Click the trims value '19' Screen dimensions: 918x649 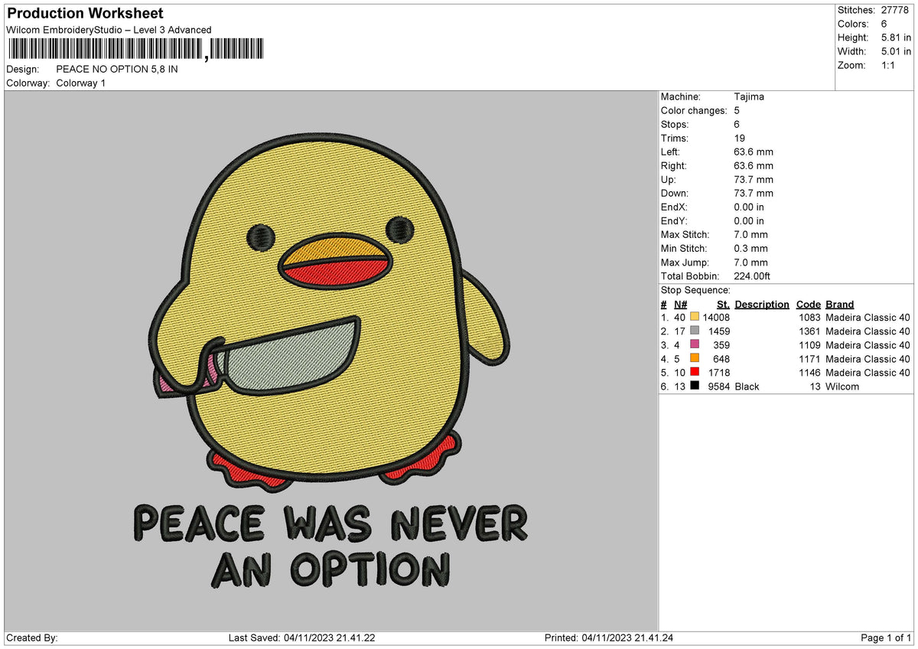coord(740,139)
